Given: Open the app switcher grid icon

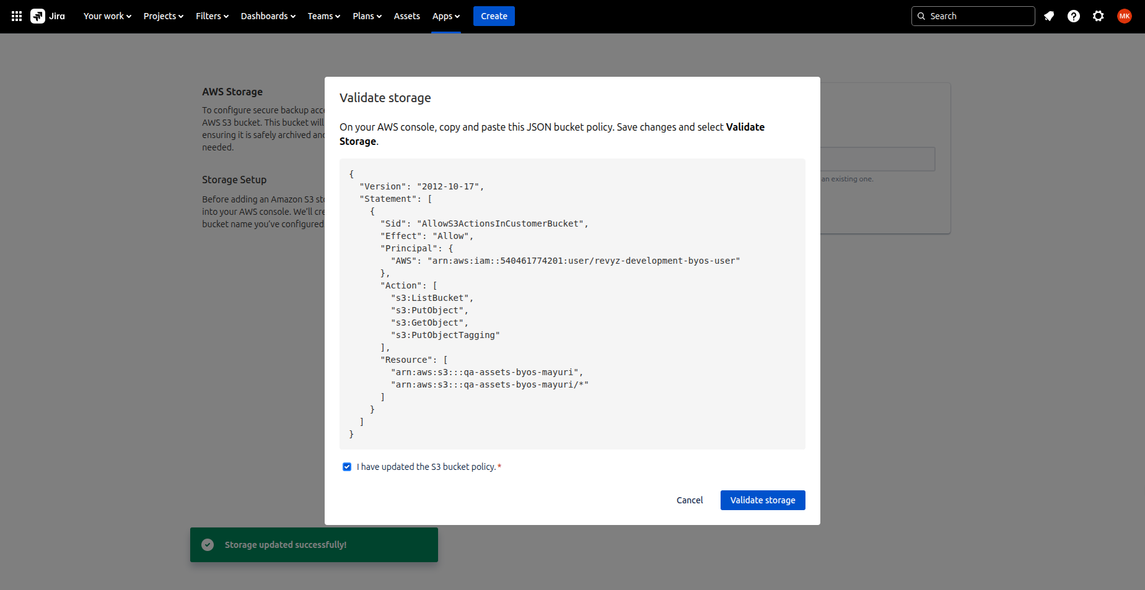Looking at the screenshot, I should [17, 16].
